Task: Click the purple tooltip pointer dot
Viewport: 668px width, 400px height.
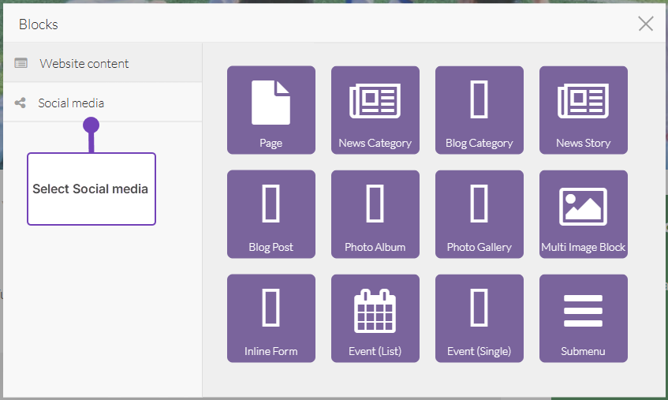Action: point(91,125)
